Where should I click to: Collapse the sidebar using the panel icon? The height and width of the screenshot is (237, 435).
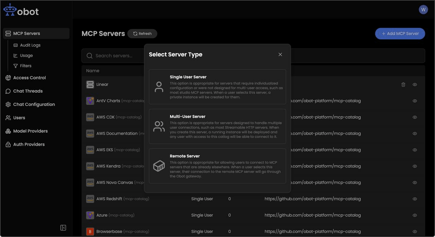(x=63, y=228)
